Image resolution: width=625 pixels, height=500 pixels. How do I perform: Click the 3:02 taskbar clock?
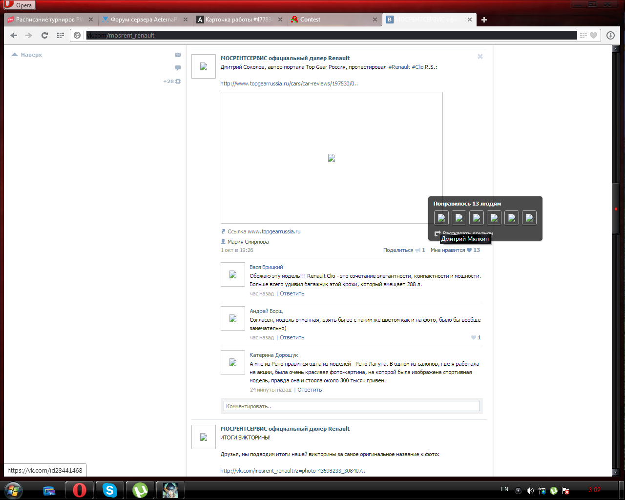pyautogui.click(x=594, y=490)
